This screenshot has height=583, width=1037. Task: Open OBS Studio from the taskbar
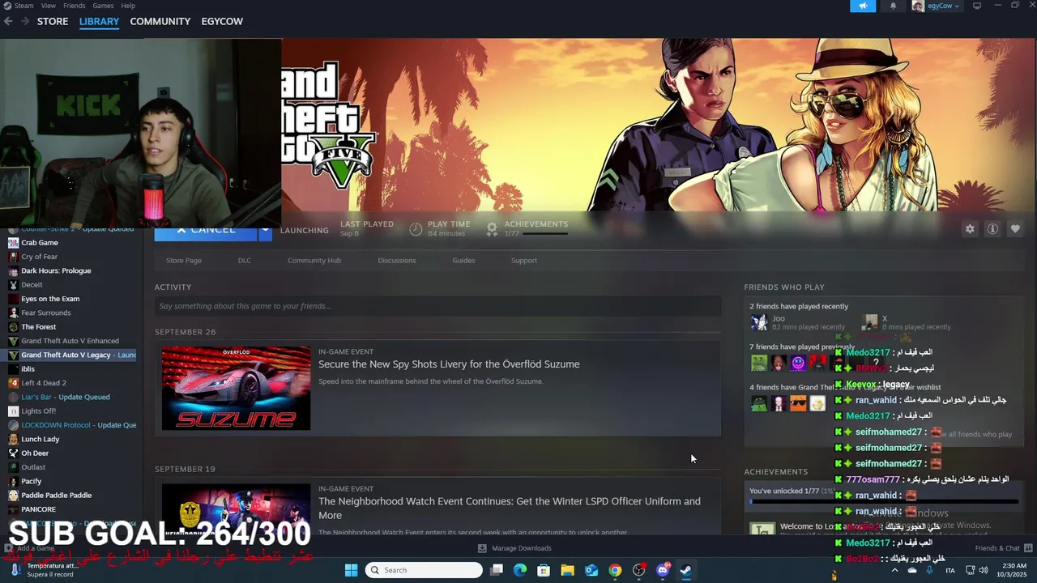tap(639, 570)
